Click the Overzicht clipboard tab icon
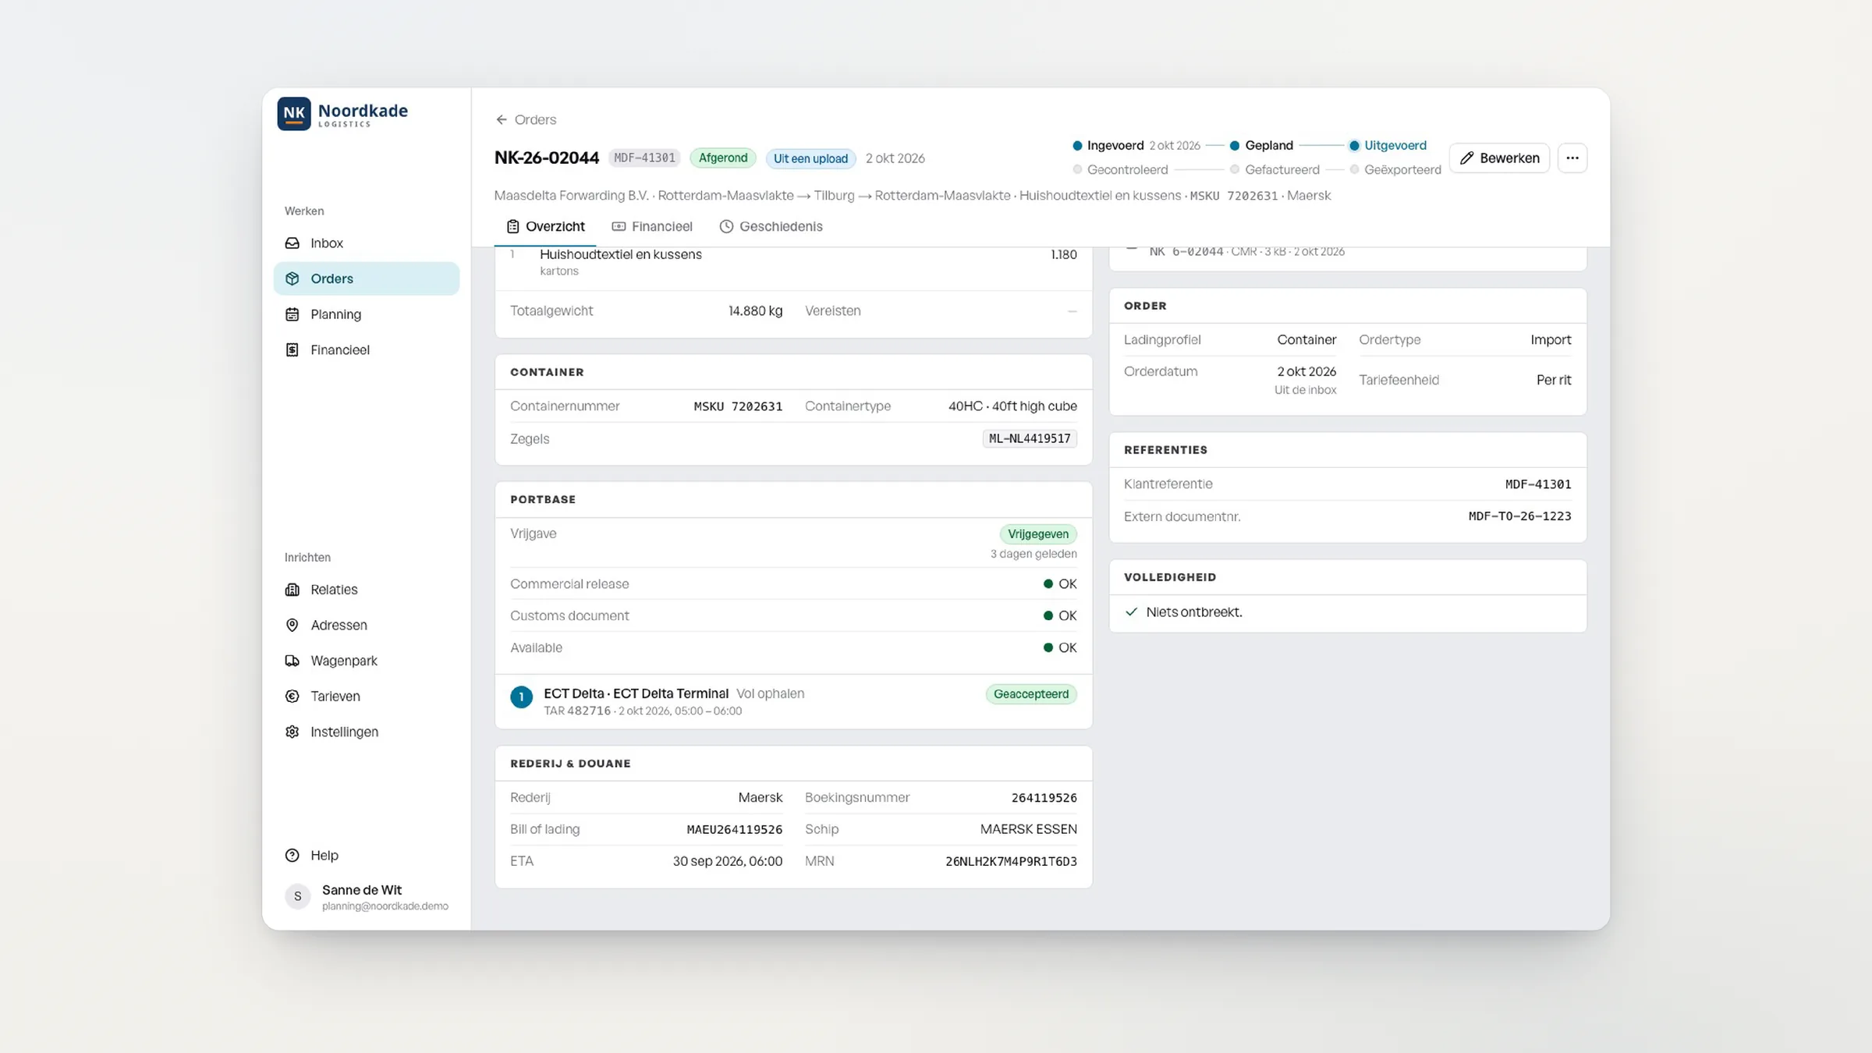The height and width of the screenshot is (1053, 1872). click(x=512, y=227)
